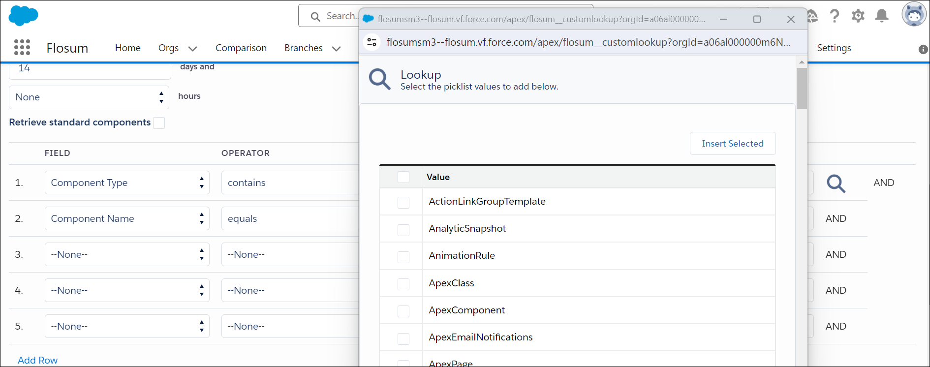930x367 pixels.
Task: Click the popup vertical scrollbar thumb
Action: (802, 89)
